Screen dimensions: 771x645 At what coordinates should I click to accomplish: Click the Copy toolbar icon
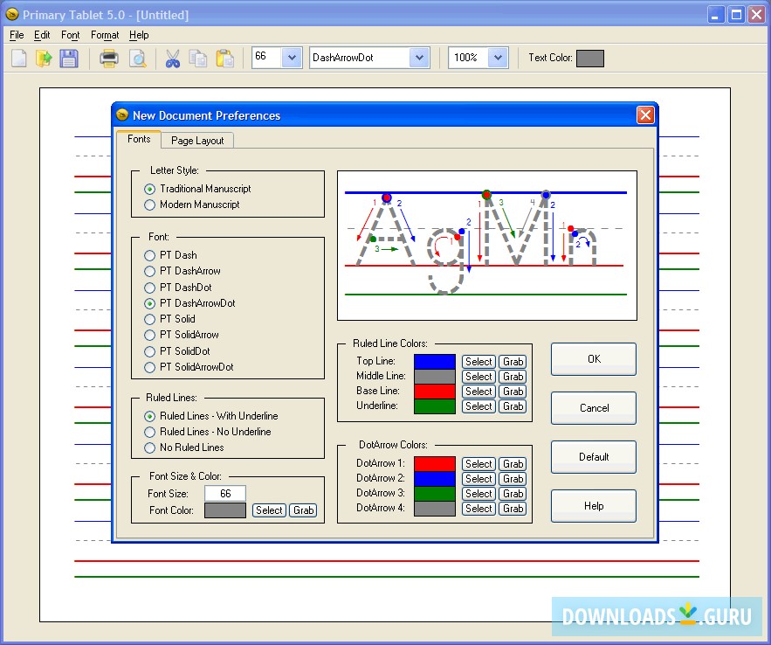pyautogui.click(x=198, y=59)
